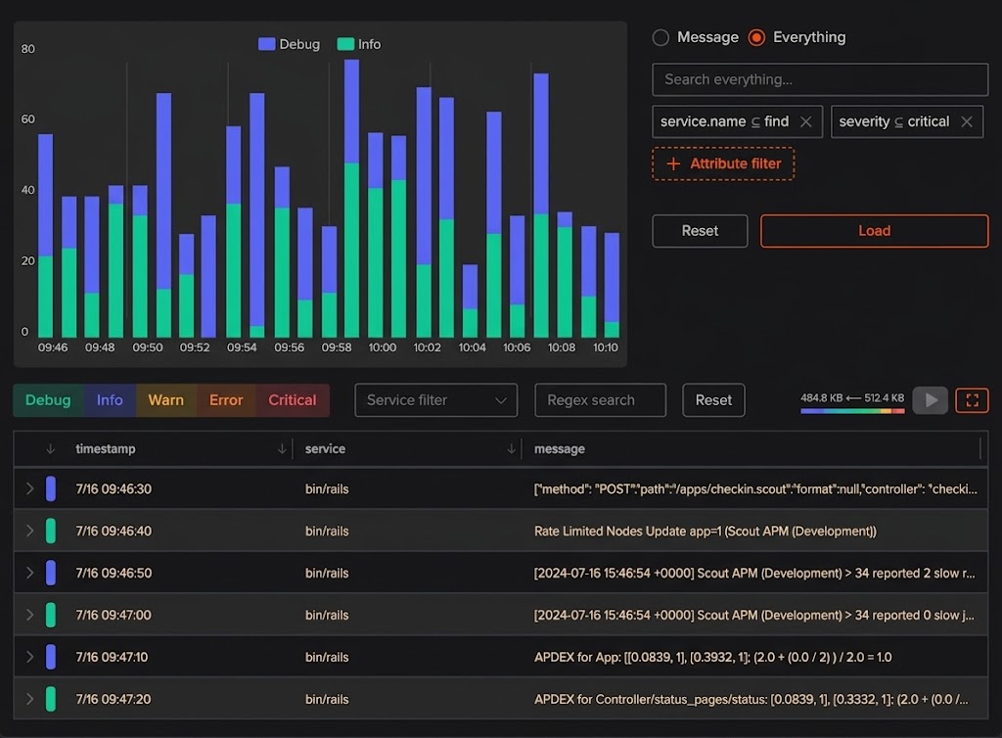Click the Load button
The width and height of the screenshot is (1002, 738).
pyautogui.click(x=874, y=231)
